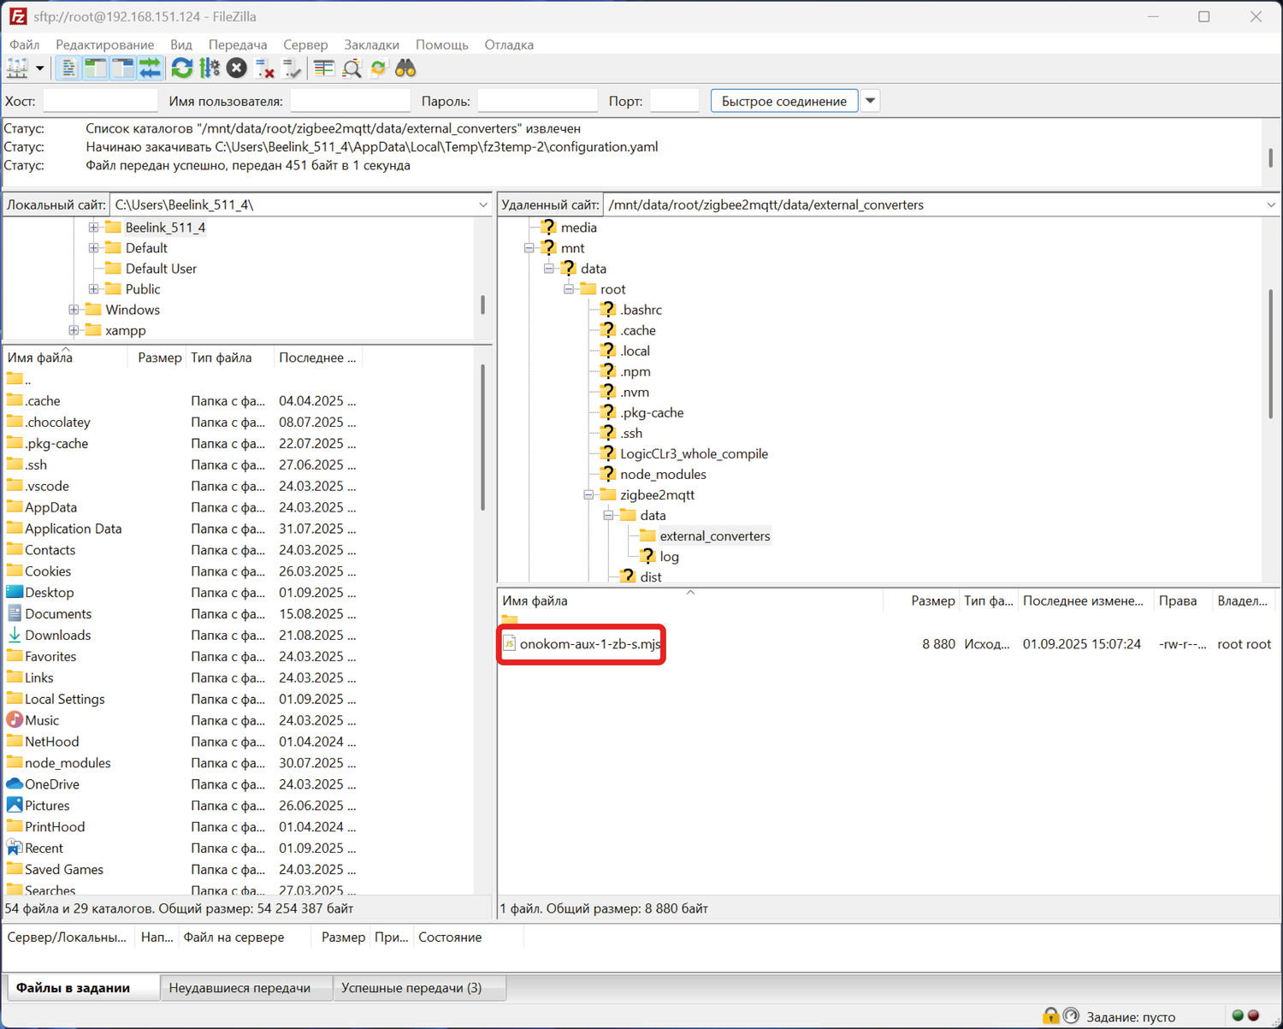Click the Быстрое соединение button
Image resolution: width=1283 pixels, height=1029 pixels.
coord(783,101)
